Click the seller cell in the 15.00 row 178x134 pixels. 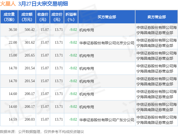(157, 56)
